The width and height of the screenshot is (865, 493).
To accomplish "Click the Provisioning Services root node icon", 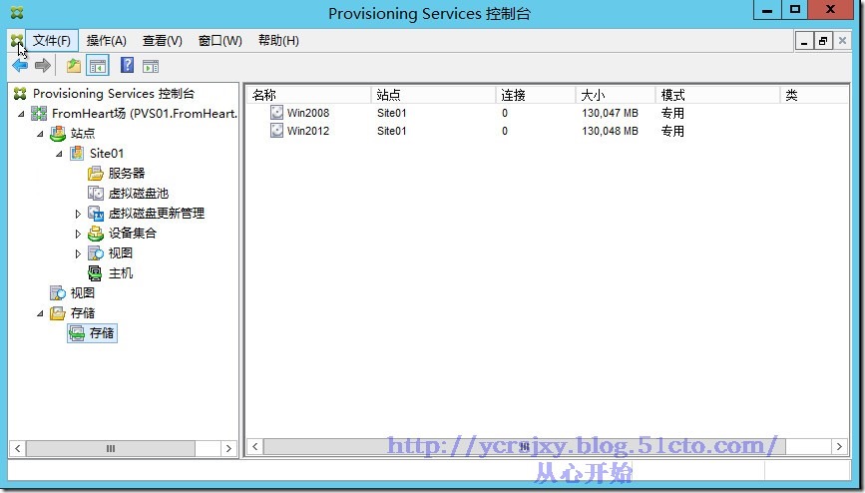I will [x=20, y=93].
